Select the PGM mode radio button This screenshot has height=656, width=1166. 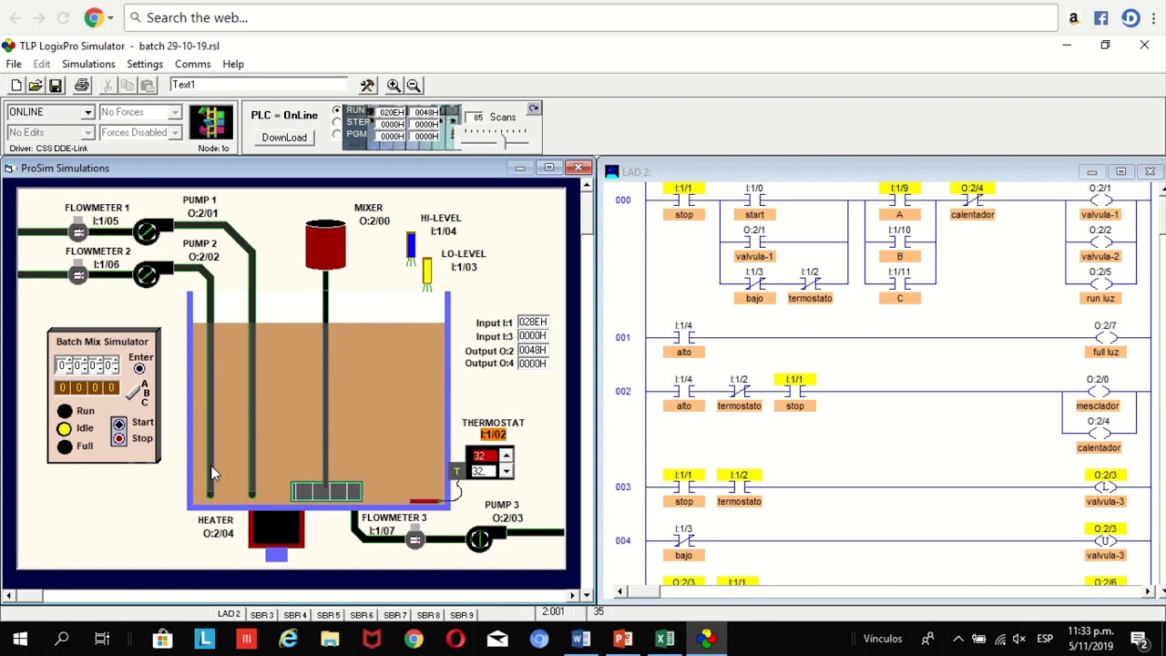(x=337, y=134)
